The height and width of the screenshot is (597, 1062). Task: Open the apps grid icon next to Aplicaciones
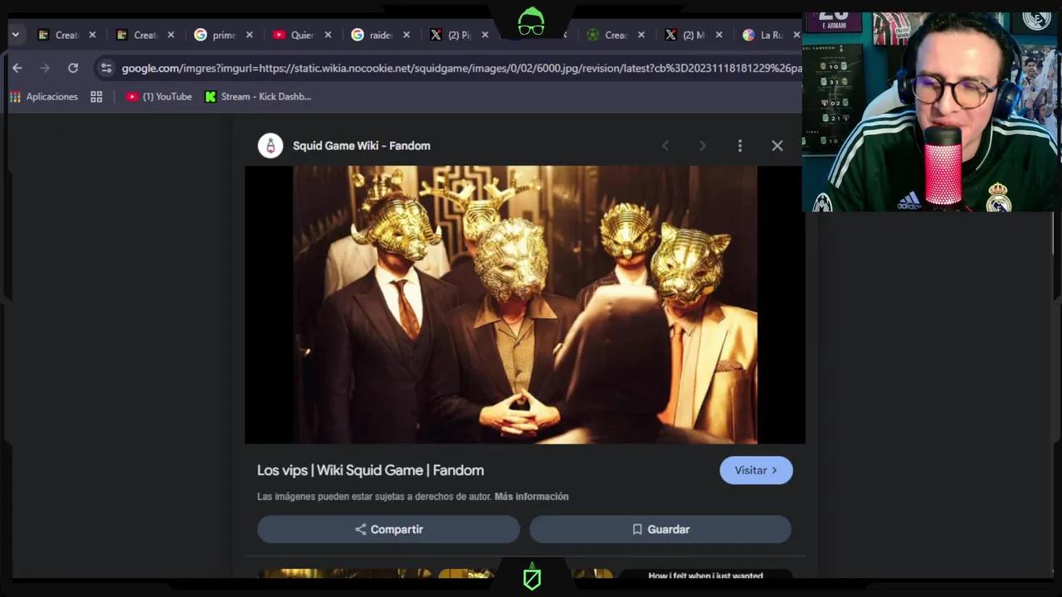(96, 96)
